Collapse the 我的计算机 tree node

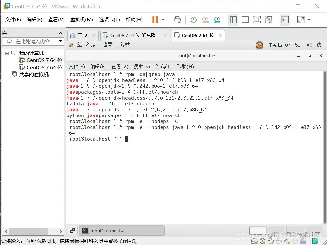[x=7, y=53]
